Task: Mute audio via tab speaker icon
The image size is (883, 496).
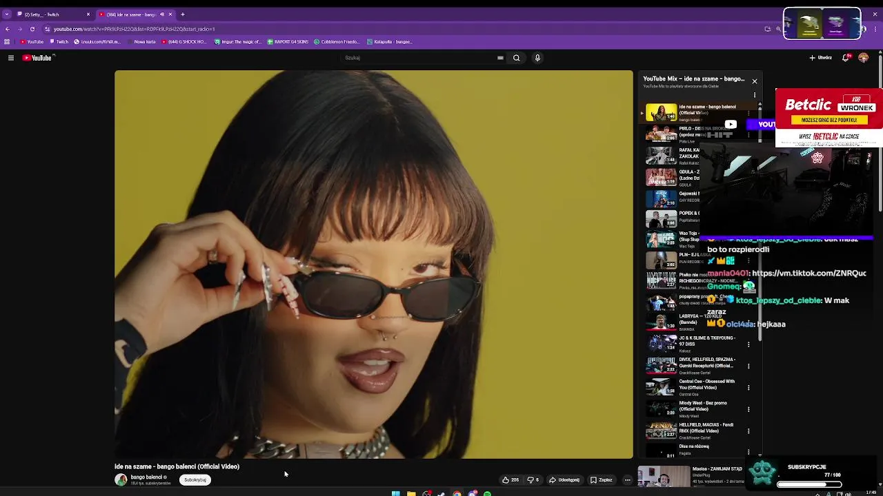Action: [x=162, y=14]
